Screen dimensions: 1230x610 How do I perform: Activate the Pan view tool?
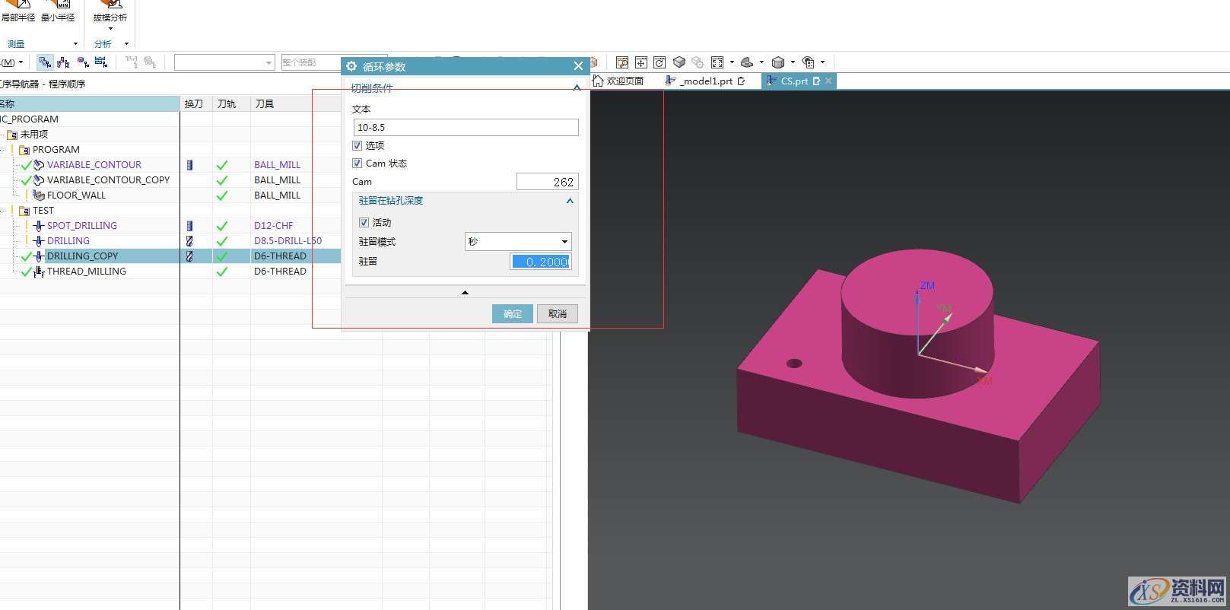click(x=641, y=62)
